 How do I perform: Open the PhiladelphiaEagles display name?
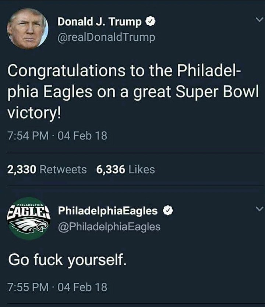coord(108,211)
